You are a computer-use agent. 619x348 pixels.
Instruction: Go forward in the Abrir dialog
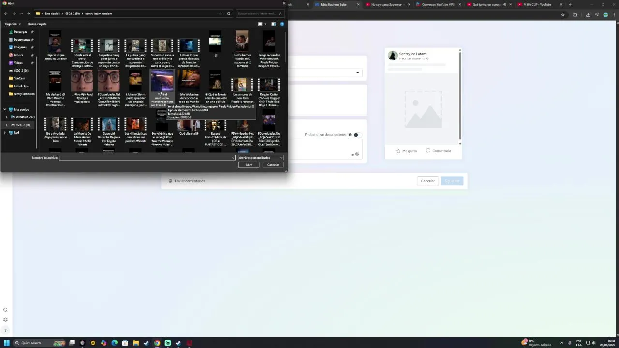click(14, 14)
